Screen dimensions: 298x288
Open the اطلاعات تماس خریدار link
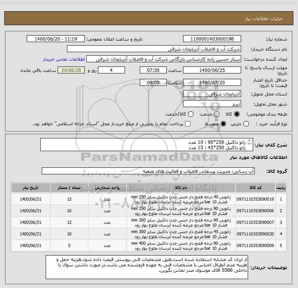[x=64, y=59]
